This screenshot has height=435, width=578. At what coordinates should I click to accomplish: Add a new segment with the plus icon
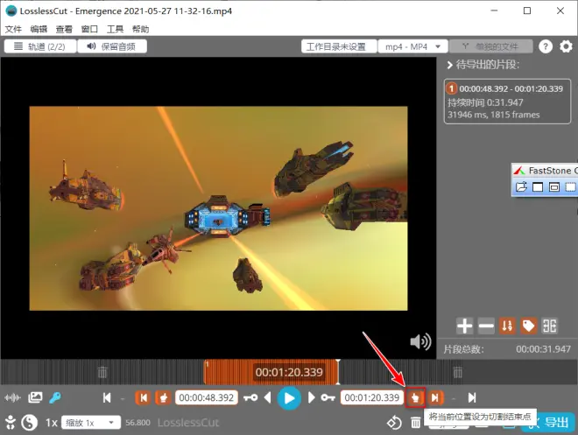(x=464, y=326)
